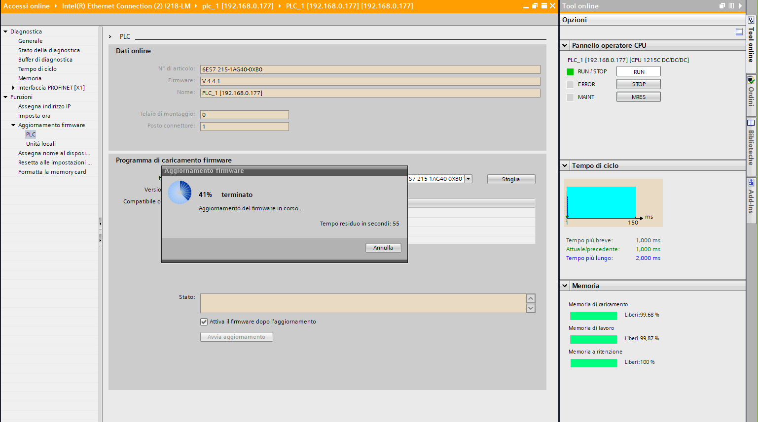Uncheck 'Attiva il firmware dopo l'aggiornamento'
Screen dimensions: 758x422
[204, 322]
